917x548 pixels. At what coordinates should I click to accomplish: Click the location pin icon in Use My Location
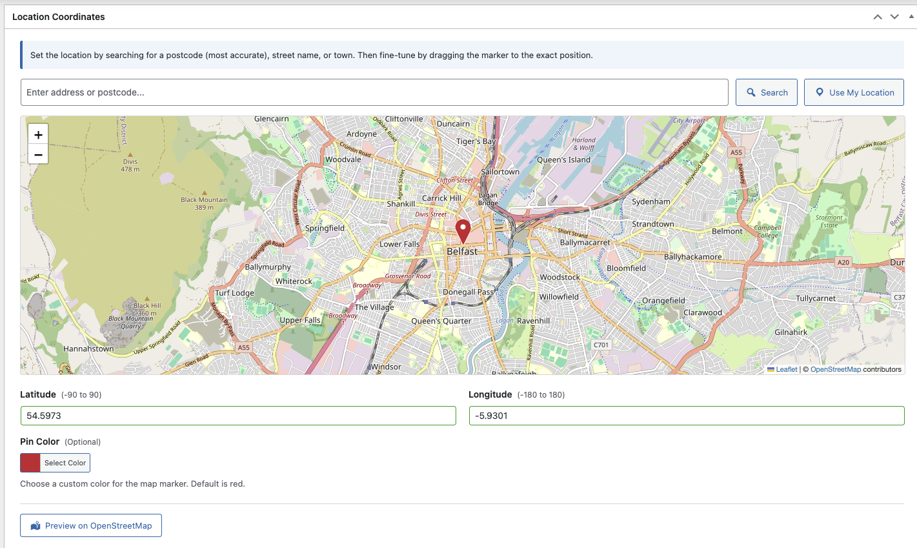pos(819,92)
